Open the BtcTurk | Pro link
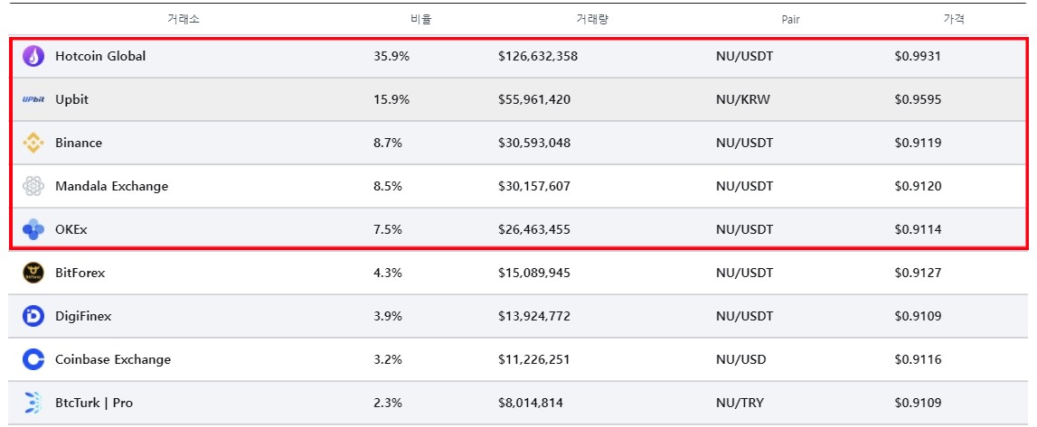 (x=94, y=403)
